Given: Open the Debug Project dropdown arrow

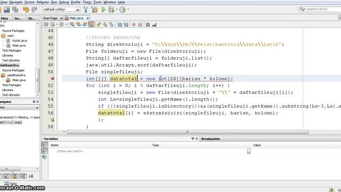Looking at the screenshot, I should pyautogui.click(x=117, y=10).
